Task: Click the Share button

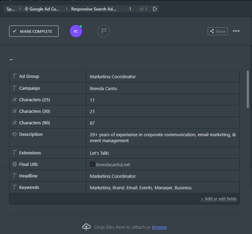Action: pos(217,31)
